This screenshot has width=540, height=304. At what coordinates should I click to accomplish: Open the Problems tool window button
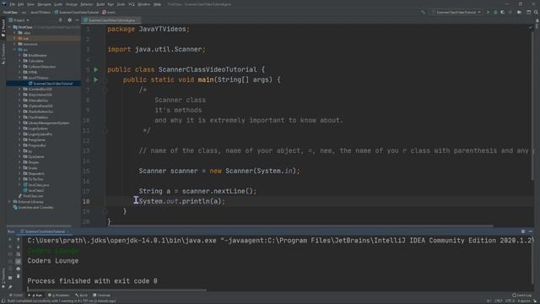click(58, 295)
